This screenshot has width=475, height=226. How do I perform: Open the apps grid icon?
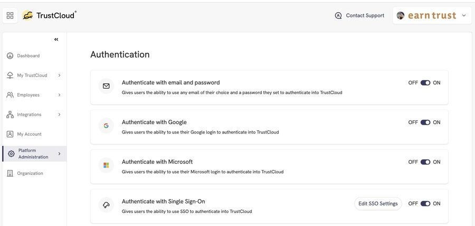point(10,15)
